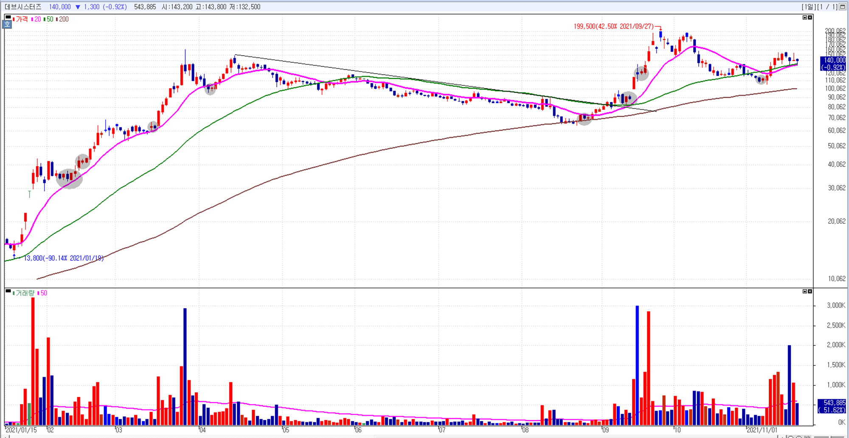The image size is (849, 438).
Task: Click the 50,062 price axis label
Action: tap(837, 146)
